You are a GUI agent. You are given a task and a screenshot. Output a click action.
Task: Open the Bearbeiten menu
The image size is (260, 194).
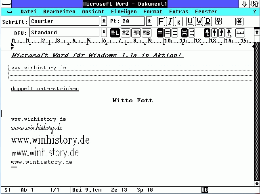coord(59,12)
